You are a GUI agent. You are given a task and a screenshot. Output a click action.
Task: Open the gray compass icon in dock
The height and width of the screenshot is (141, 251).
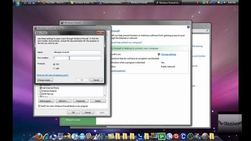click(x=205, y=136)
